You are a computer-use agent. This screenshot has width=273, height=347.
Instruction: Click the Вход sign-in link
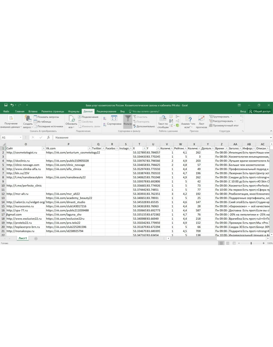(243, 111)
